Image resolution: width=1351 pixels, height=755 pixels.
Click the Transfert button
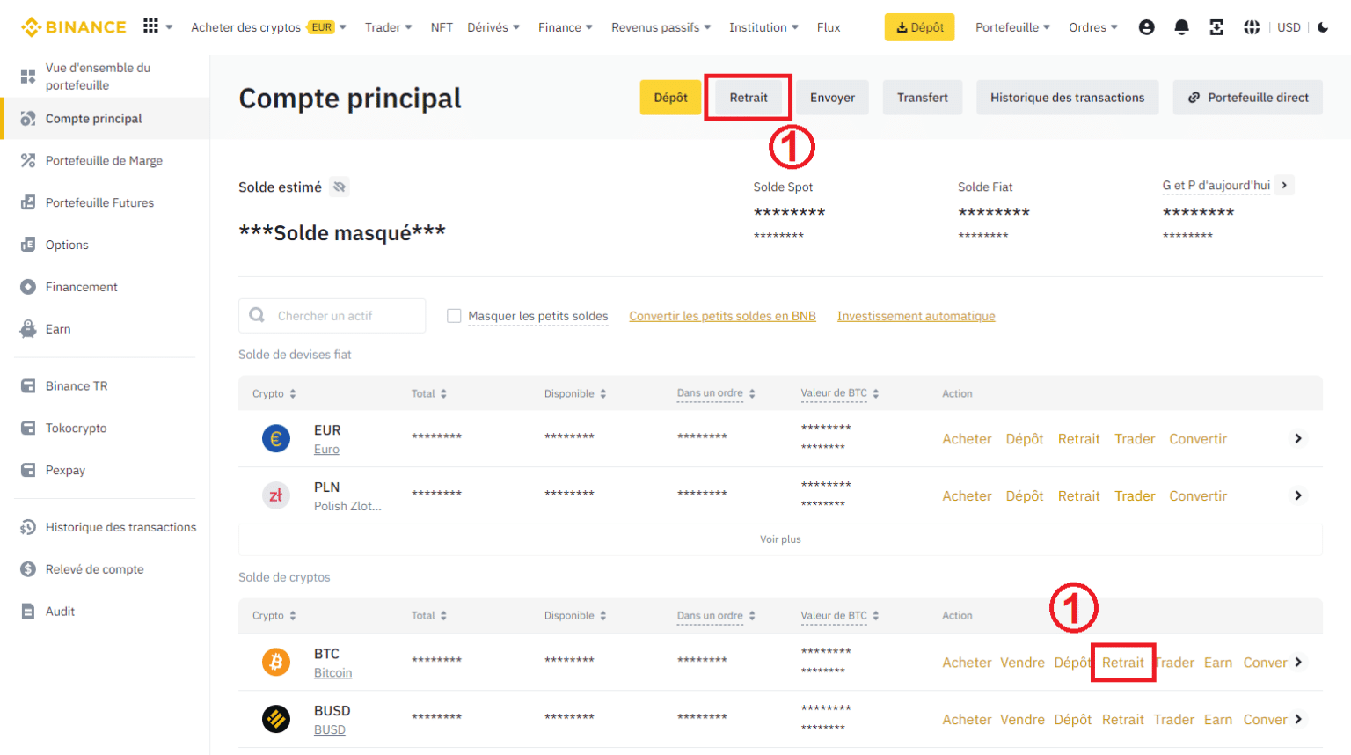pos(923,98)
